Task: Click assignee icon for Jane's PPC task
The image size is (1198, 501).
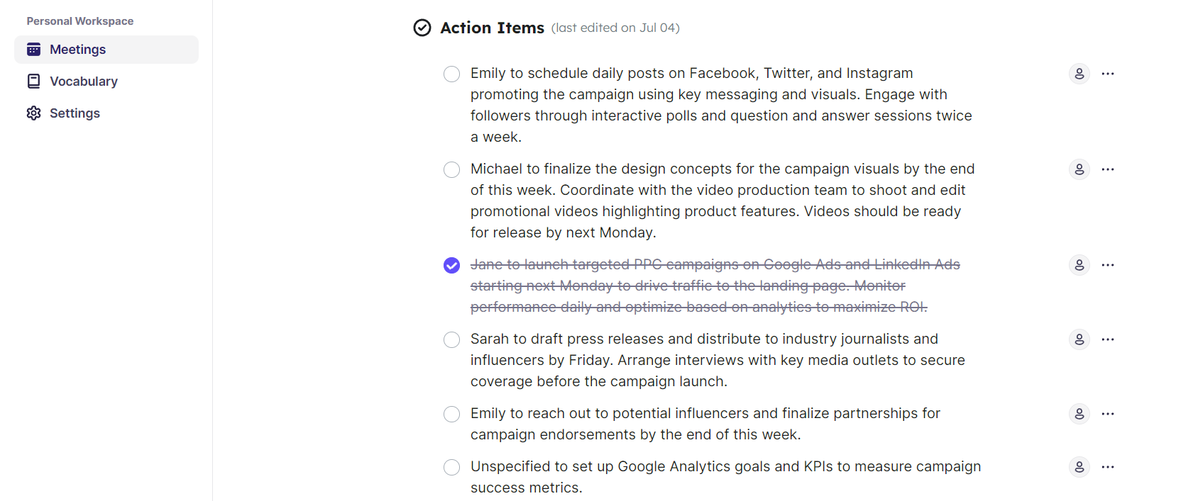Action: [1079, 265]
